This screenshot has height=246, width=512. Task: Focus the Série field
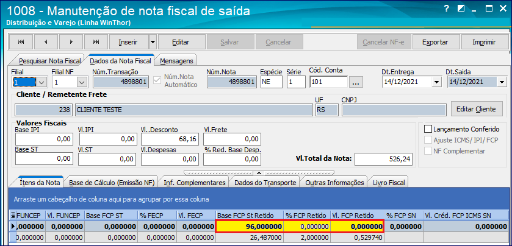coord(296,82)
